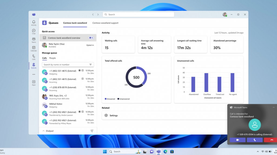Select the People tab in Manage queue
The image size is (277, 155).
coord(52,58)
